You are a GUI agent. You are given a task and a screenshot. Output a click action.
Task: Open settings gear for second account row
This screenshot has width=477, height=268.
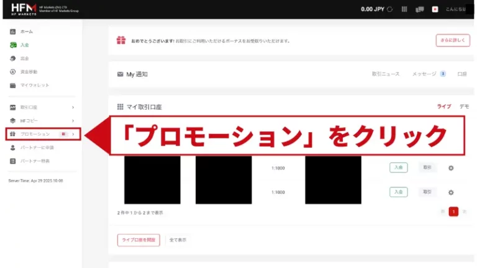tap(451, 192)
